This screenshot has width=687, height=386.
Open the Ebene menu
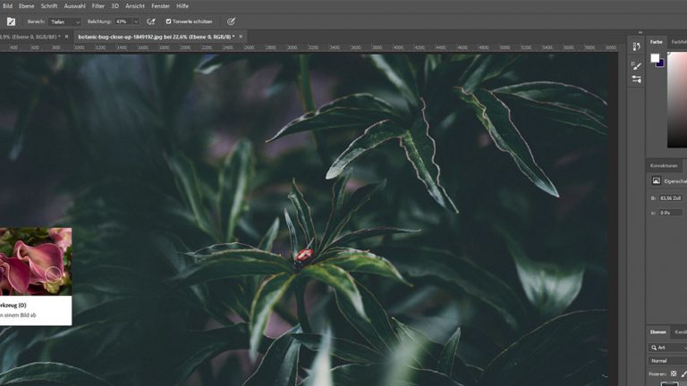coord(27,5)
